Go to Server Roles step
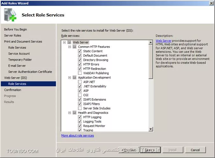 click(x=13, y=35)
